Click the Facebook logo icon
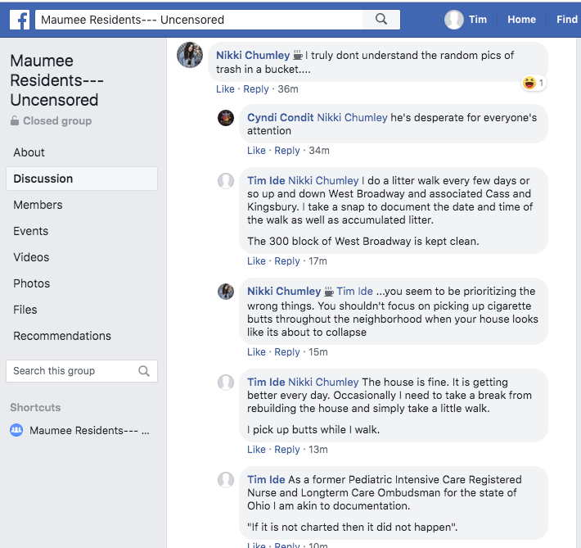This screenshot has width=581, height=548. (16, 19)
